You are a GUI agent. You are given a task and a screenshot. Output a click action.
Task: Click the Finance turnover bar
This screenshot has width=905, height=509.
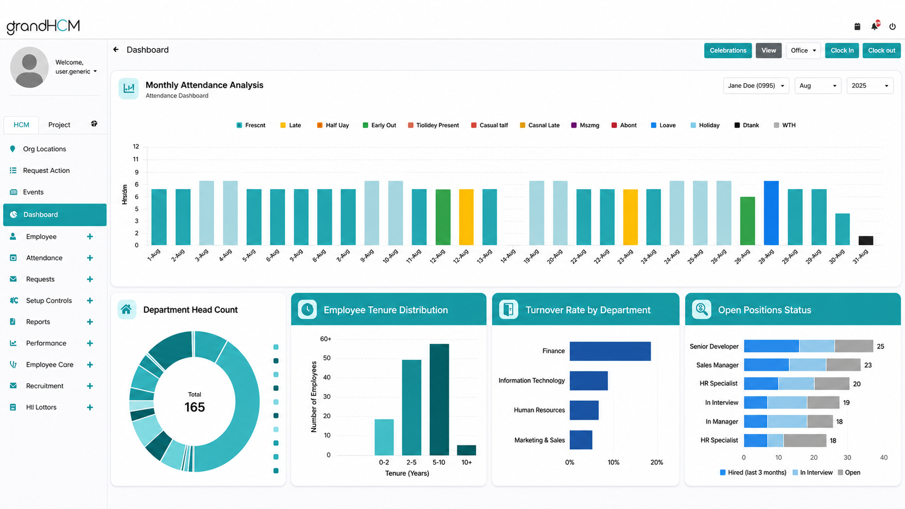(x=610, y=351)
